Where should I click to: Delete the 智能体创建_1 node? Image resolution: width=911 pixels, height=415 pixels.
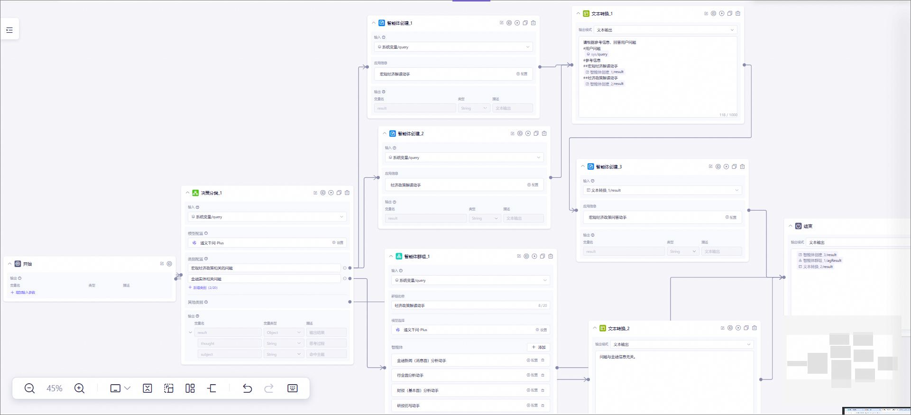[x=534, y=23]
